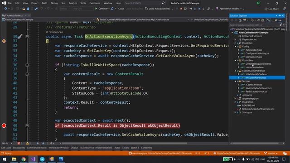Show all files in Solution Explorer
Screen dimensions: 290x163
pos(263,20)
